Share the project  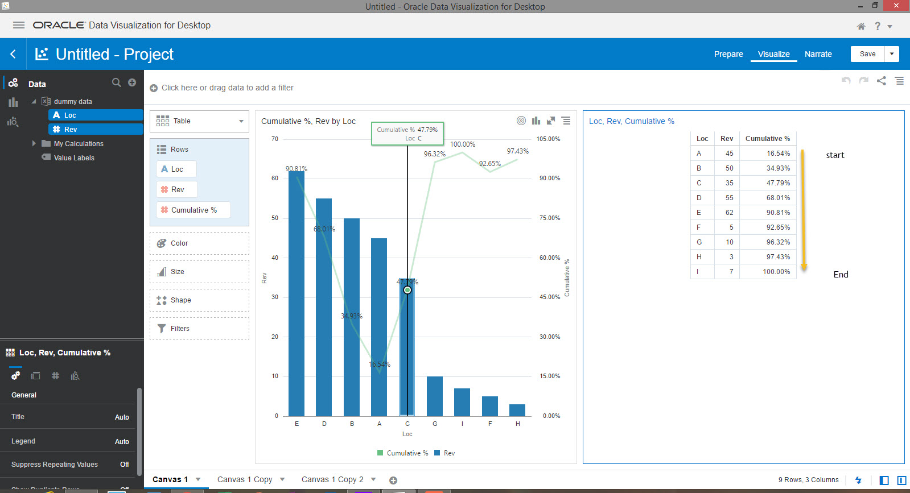(x=882, y=81)
